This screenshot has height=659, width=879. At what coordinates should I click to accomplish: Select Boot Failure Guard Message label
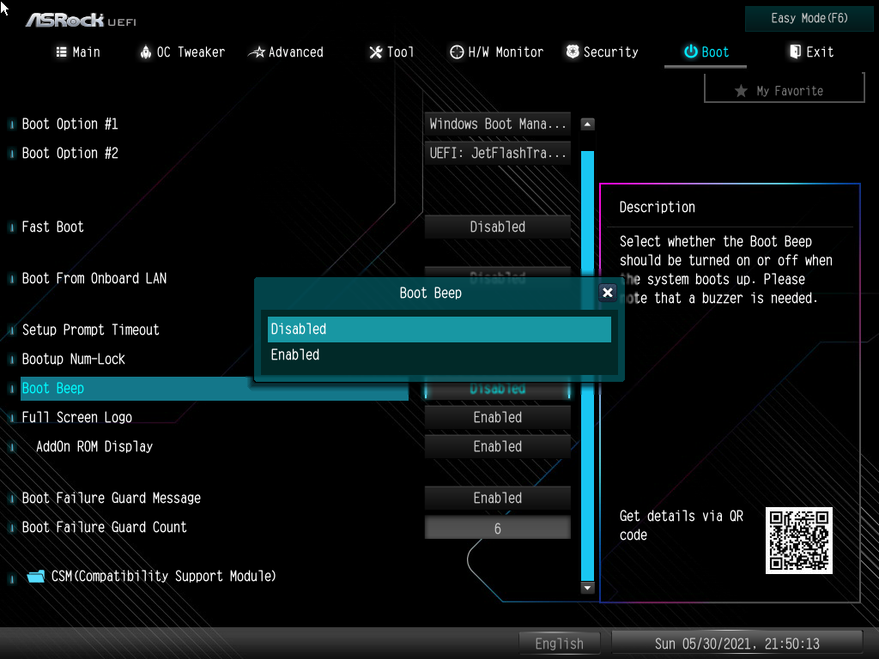[x=111, y=499]
